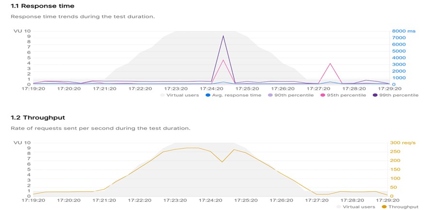Click the blue Avg. response time swatch
Viewport: 427px width, 210px height.
(x=208, y=95)
